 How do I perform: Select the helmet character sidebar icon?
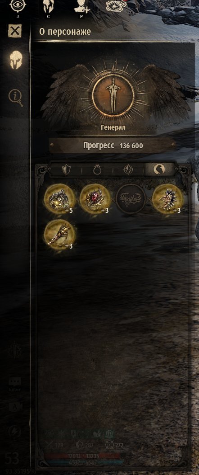click(x=15, y=60)
